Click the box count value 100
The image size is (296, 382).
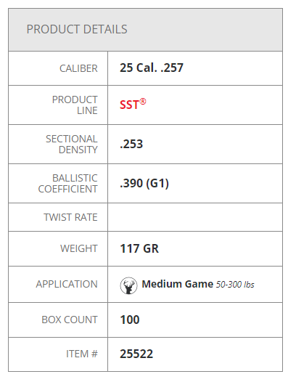coord(129,320)
